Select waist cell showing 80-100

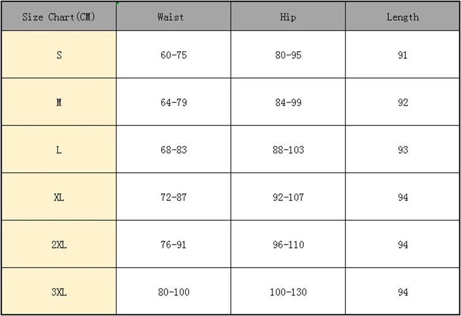click(173, 291)
